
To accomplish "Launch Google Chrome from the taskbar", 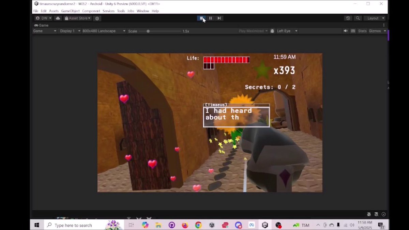I will 198,225.
